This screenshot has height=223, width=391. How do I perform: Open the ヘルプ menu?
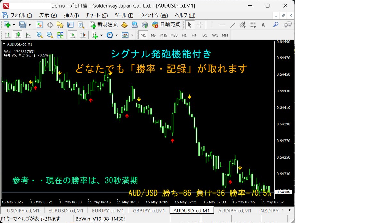point(185,15)
